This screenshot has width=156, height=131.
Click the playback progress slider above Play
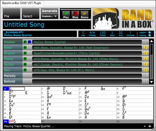(75, 10)
